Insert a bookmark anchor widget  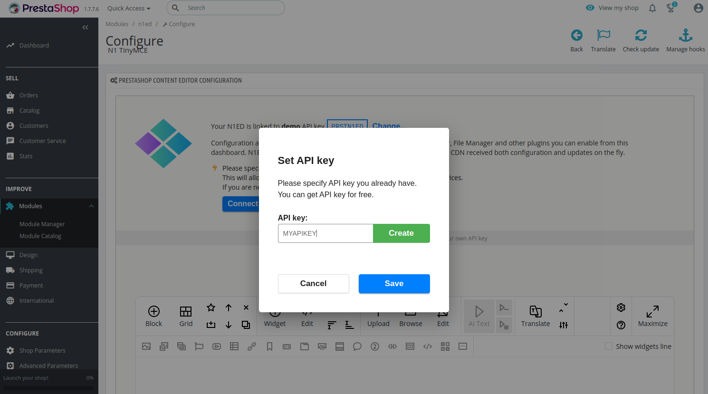[269, 346]
